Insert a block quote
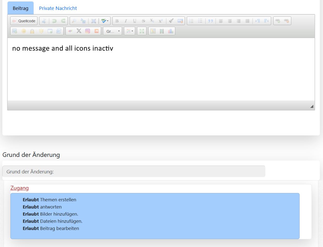 (x=211, y=21)
